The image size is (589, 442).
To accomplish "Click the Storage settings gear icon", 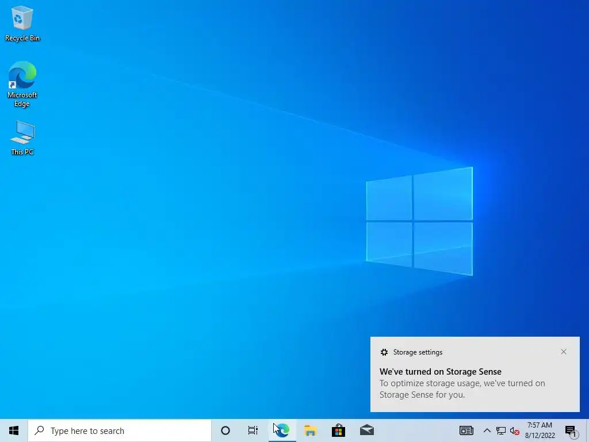I will [384, 352].
